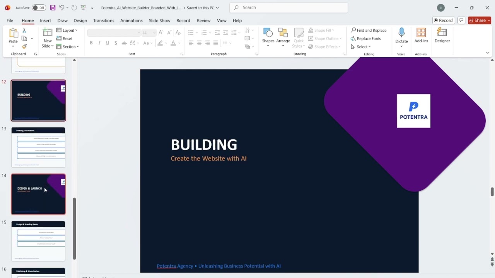Toggle Bold formatting
This screenshot has width=495, height=278.
pos(91,43)
